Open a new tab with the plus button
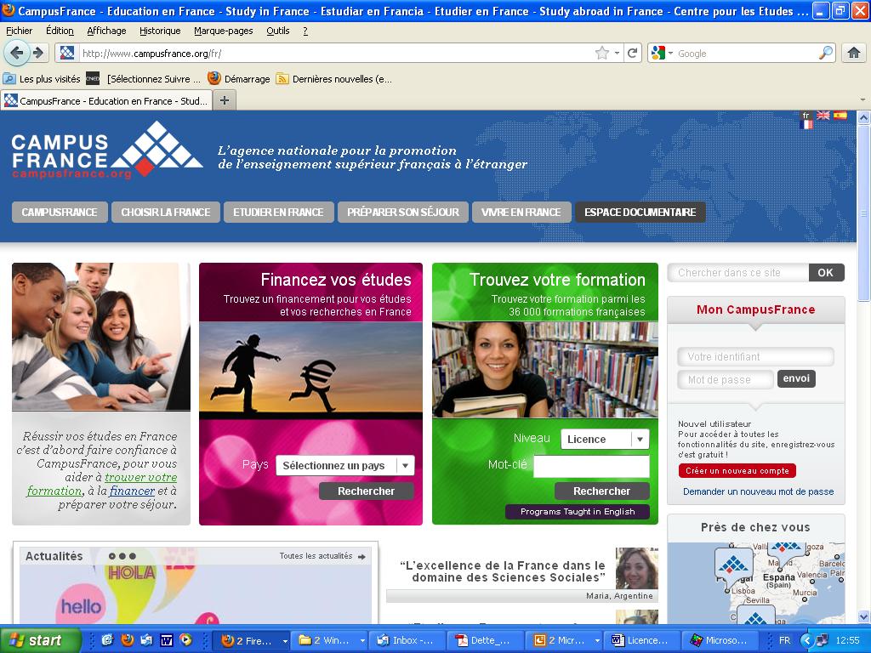Screen dimensions: 871x653 (x=225, y=100)
